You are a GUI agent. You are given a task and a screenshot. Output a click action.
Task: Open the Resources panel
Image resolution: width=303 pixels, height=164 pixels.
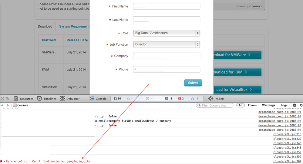23,98
